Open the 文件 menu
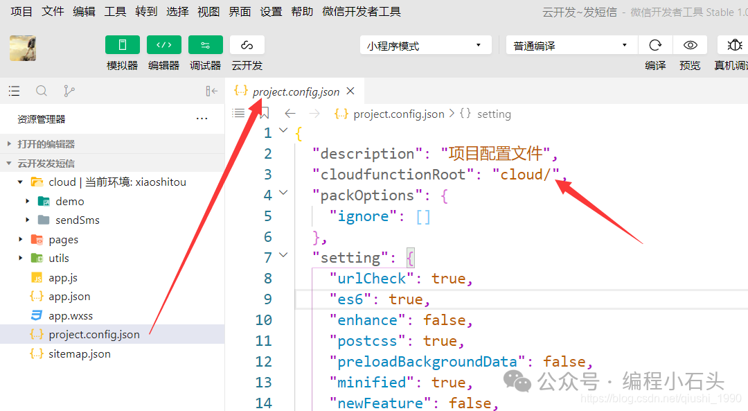 pyautogui.click(x=53, y=12)
